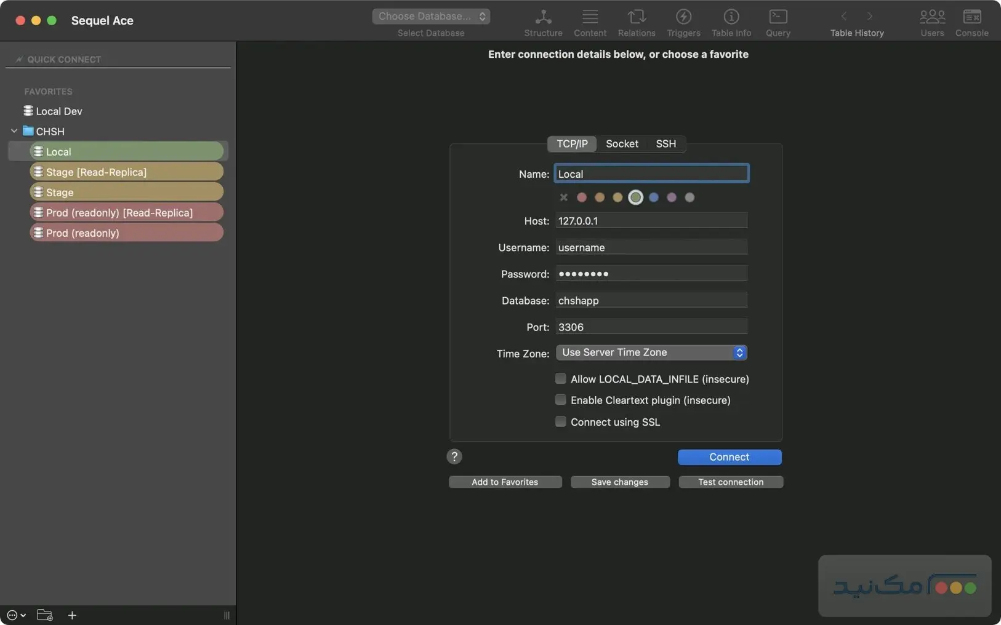This screenshot has width=1001, height=625.
Task: Click the Test connection button
Action: 730,482
